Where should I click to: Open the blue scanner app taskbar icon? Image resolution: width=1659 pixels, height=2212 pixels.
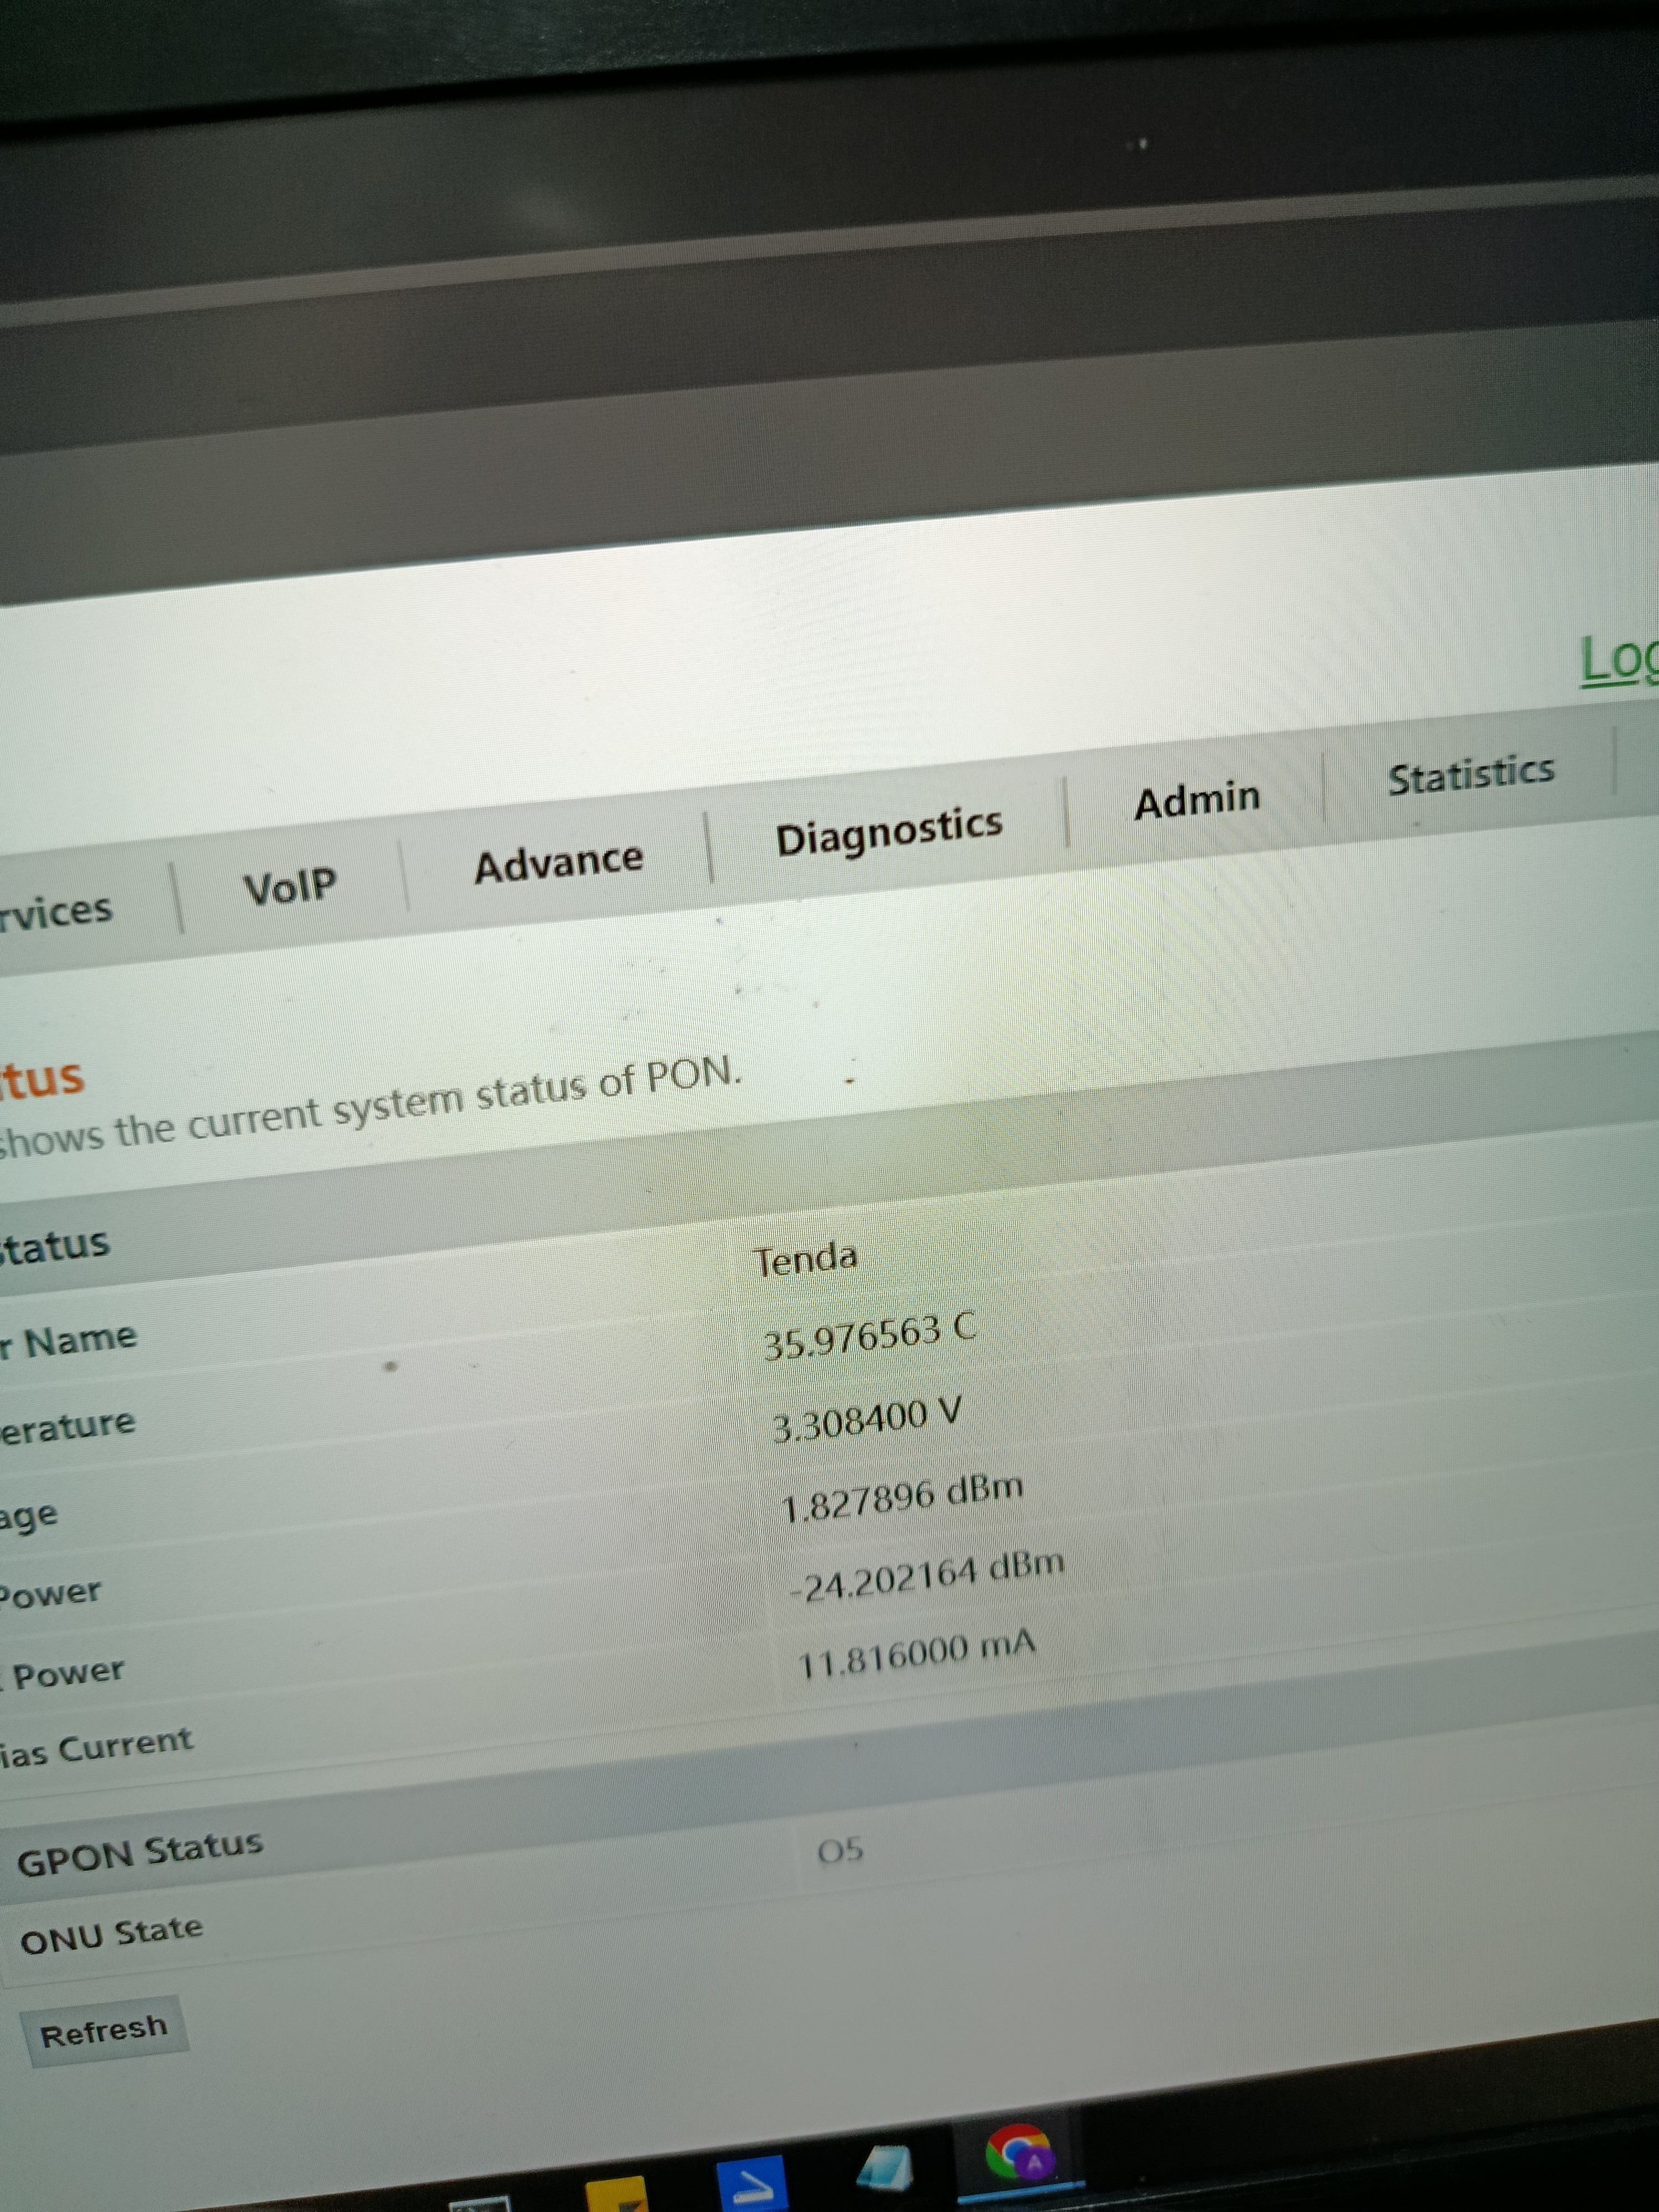pos(751,2182)
